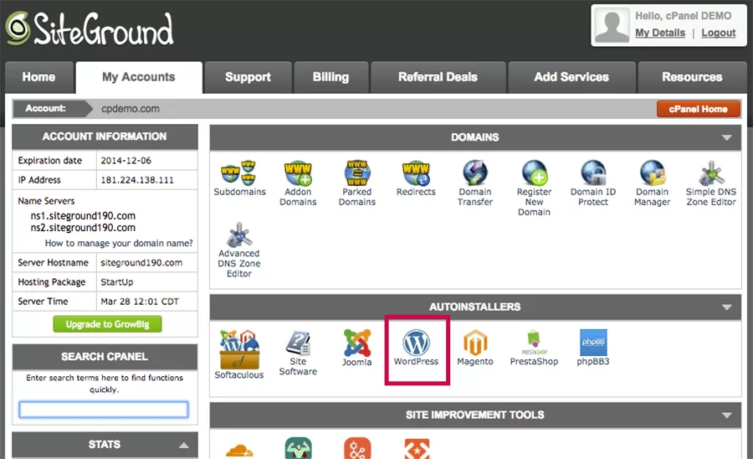Screen dimensions: 753x459
Task: Click the SiteGround logo
Action: [x=90, y=28]
